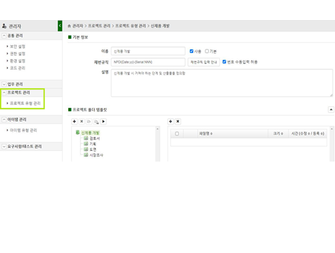The image size is (335, 253).
Task: Click into the 설명 text area
Action: pos(222,83)
